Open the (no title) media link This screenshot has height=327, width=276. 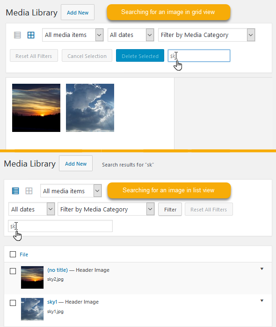pos(58,270)
